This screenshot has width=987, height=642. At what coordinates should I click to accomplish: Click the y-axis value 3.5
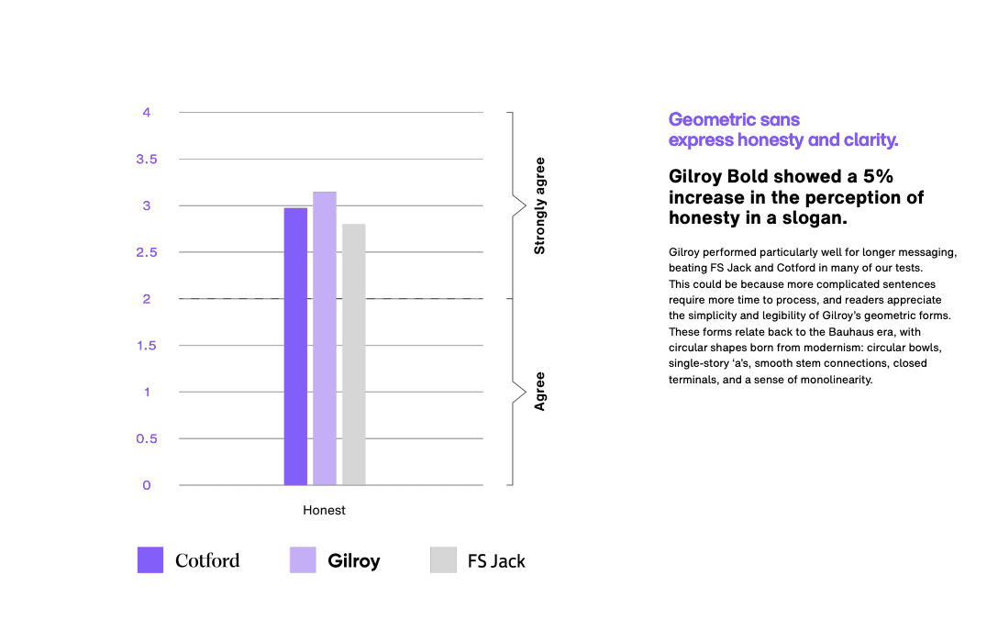click(146, 160)
